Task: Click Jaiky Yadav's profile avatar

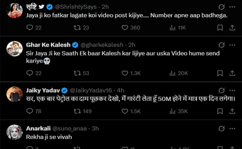Action: click(14, 94)
